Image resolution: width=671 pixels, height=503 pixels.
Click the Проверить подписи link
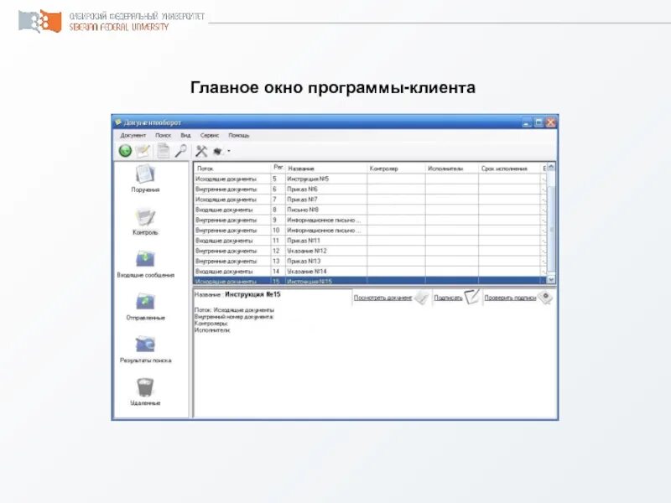pos(510,298)
